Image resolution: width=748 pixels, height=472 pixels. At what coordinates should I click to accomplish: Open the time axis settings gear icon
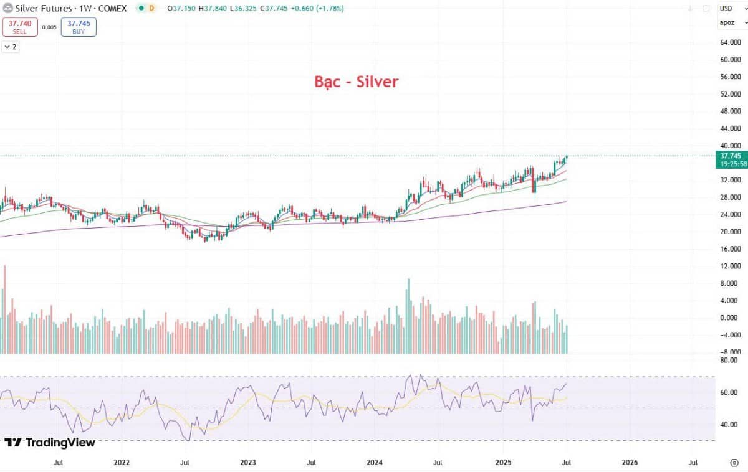734,463
